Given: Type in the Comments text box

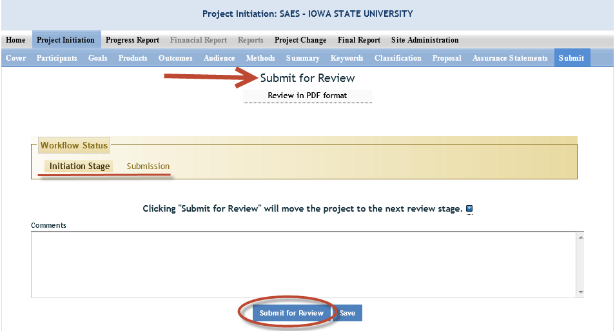Looking at the screenshot, I should (x=303, y=265).
